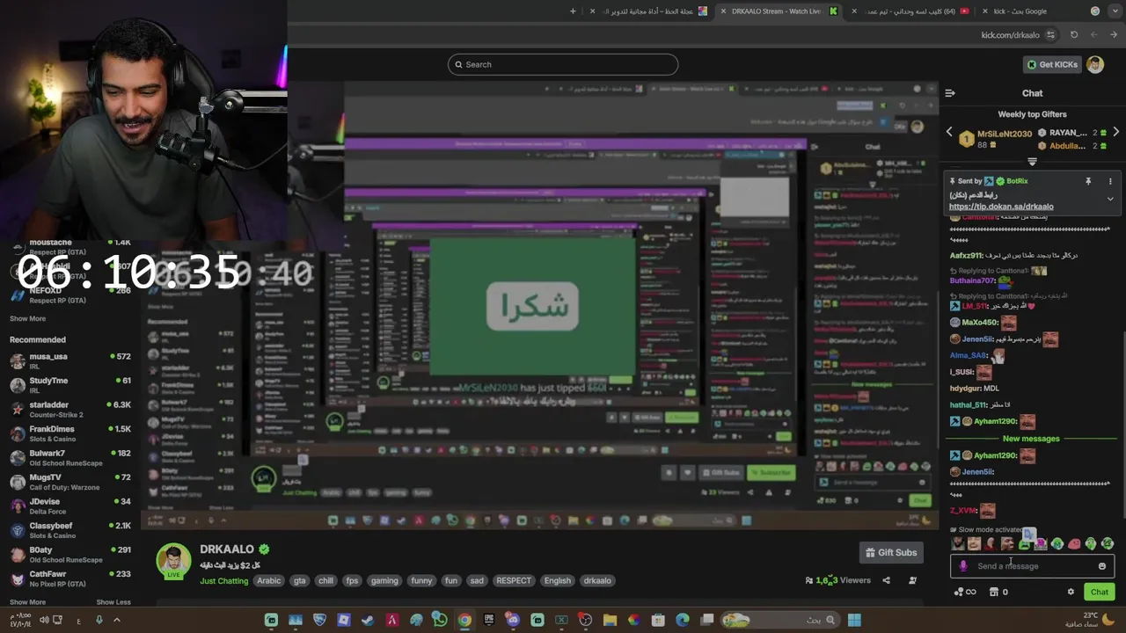This screenshot has width=1126, height=633.
Task: Select the chill tag
Action: pos(325,581)
